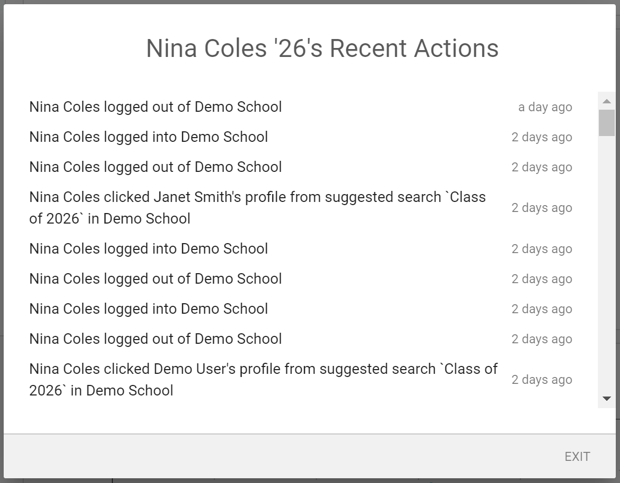
Task: Select the logged out entry from a day ago
Action: pyautogui.click(x=155, y=107)
